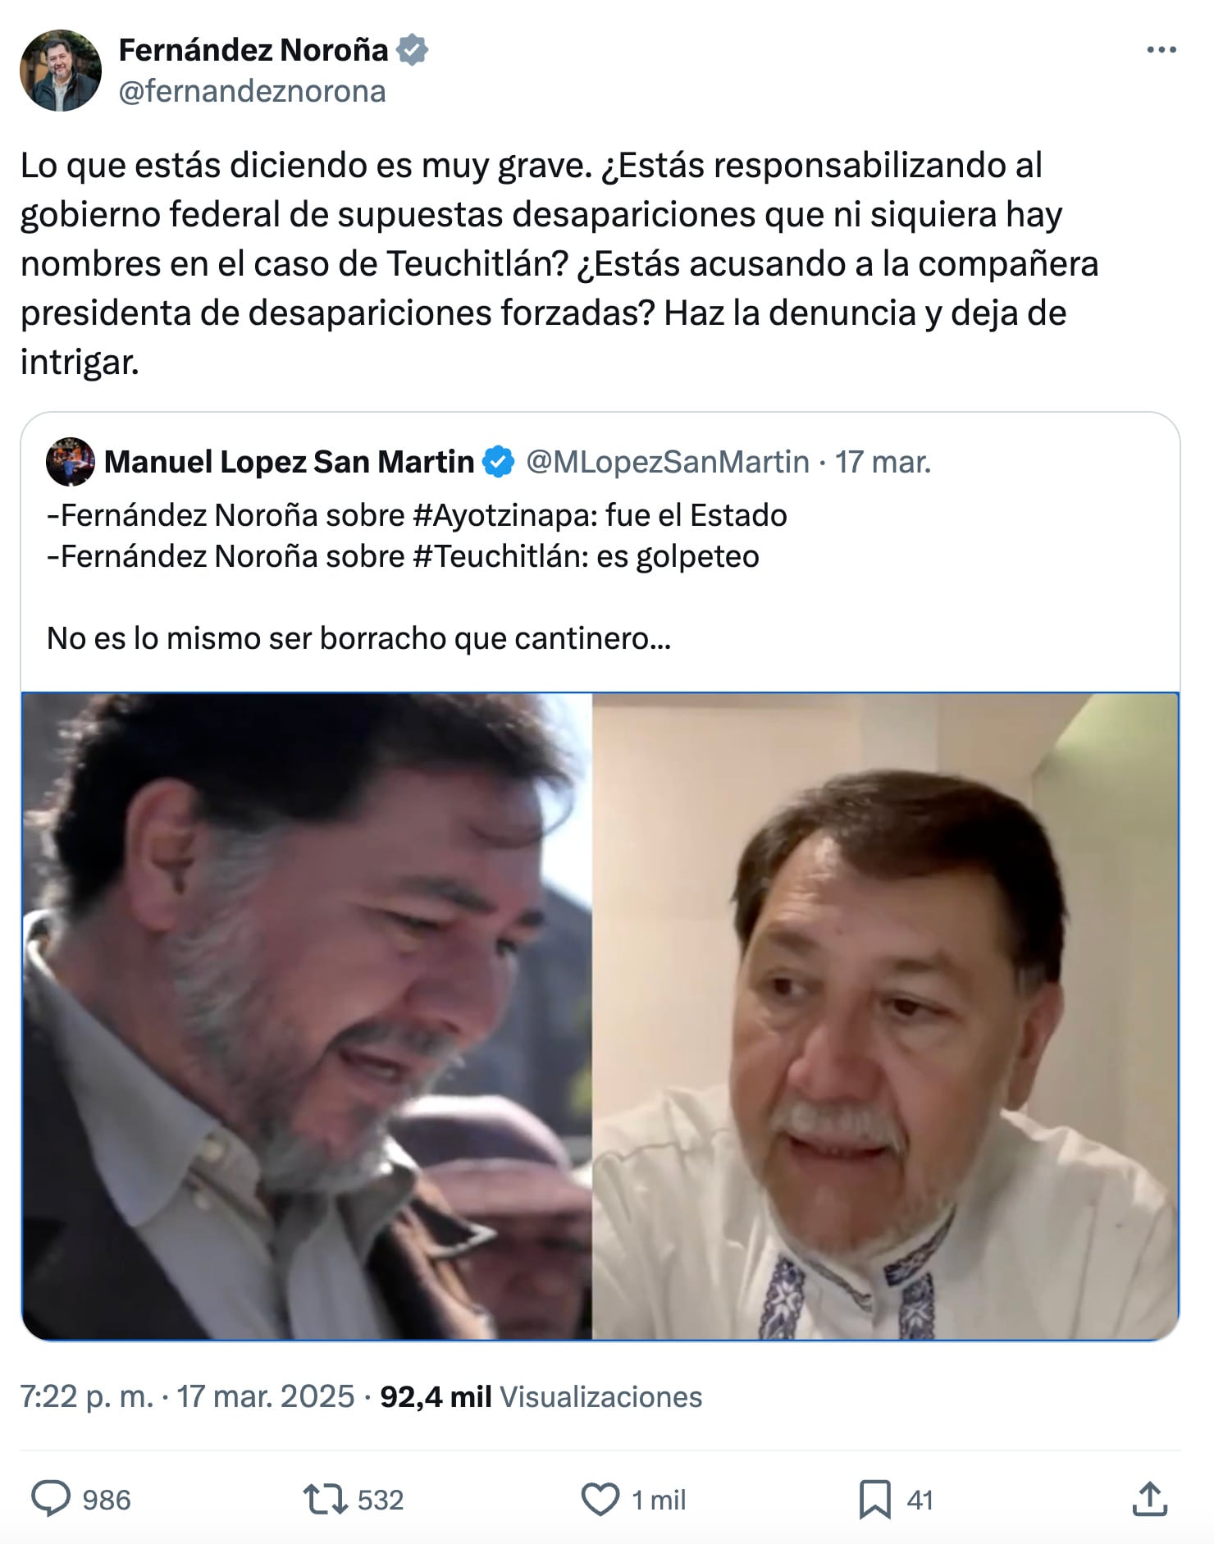The width and height of the screenshot is (1214, 1544).
Task: Click the reply speech bubble icon
Action: 51,1499
